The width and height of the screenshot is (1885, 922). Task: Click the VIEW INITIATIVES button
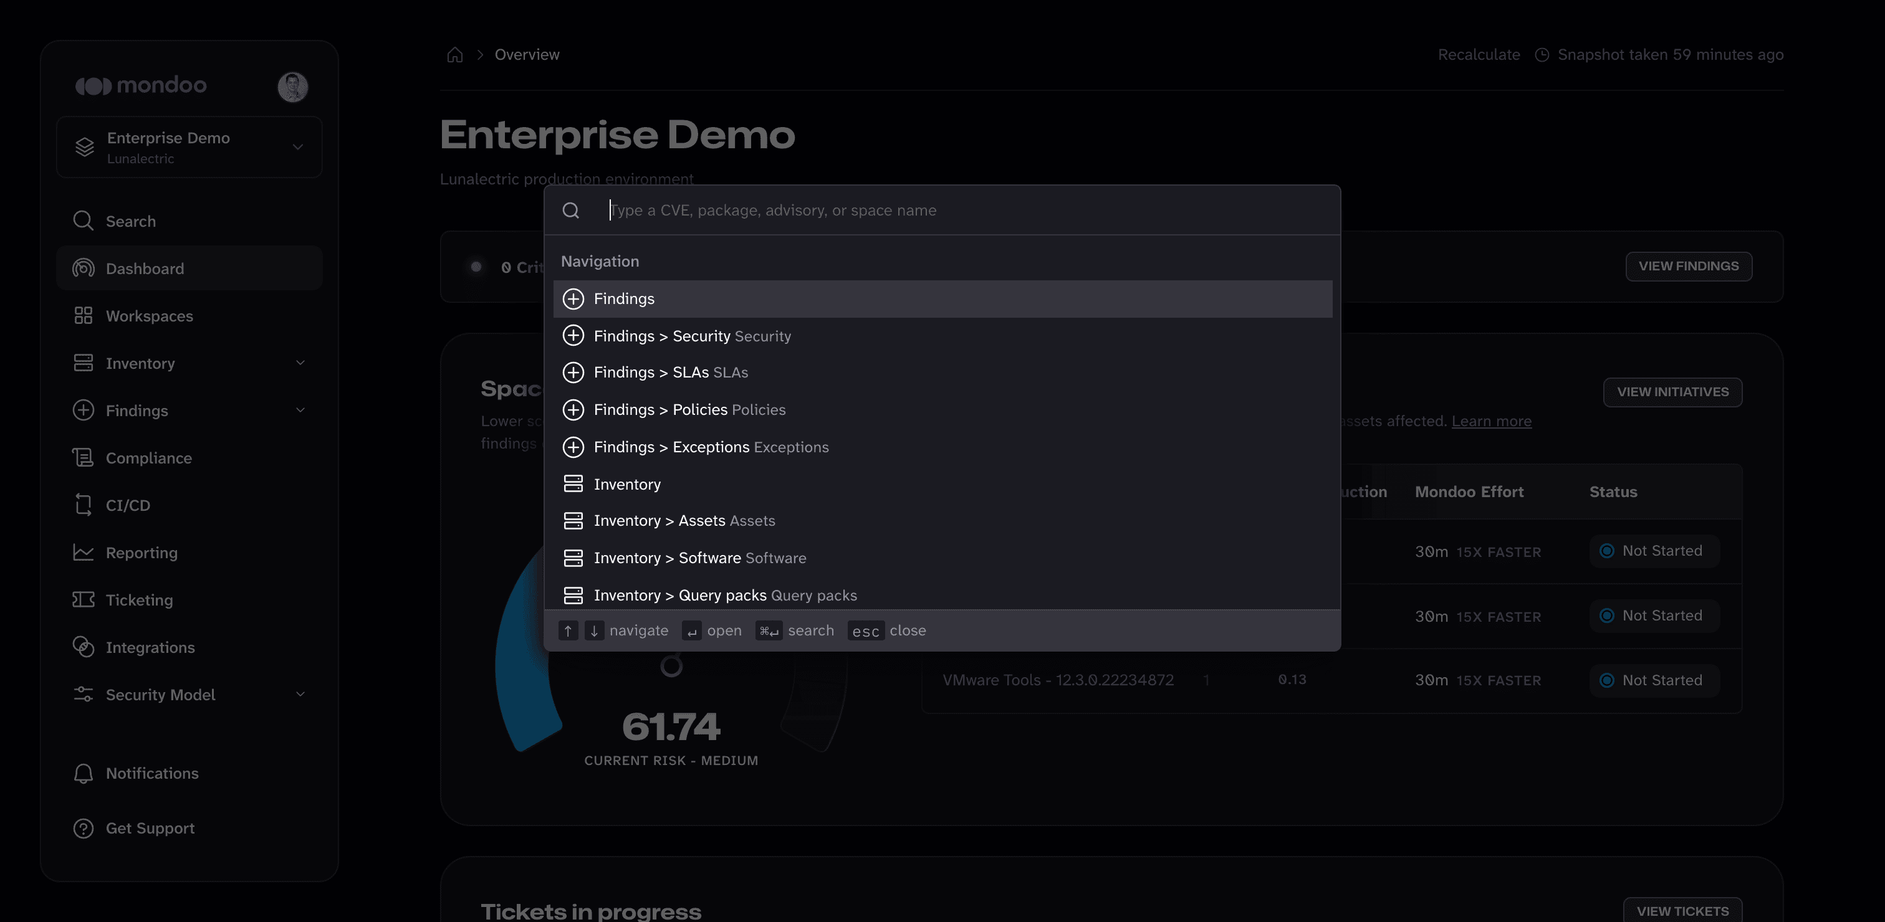[x=1673, y=392]
